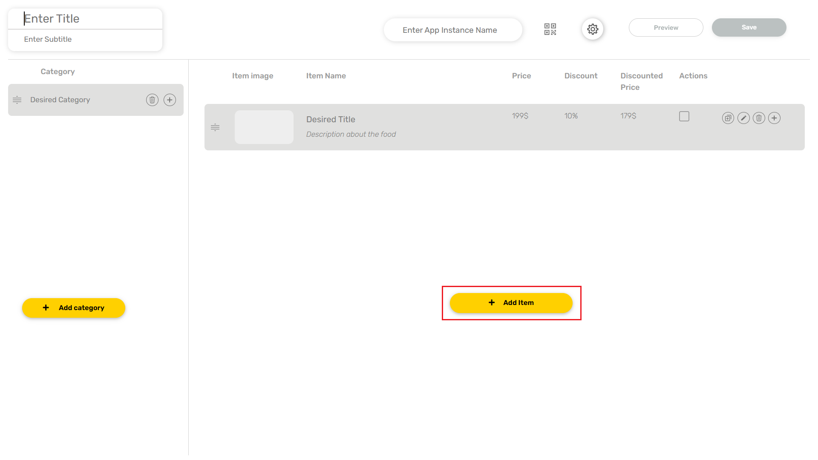This screenshot has width=818, height=460.
Task: Grab the drag handle of Desired Category
Action: click(17, 100)
